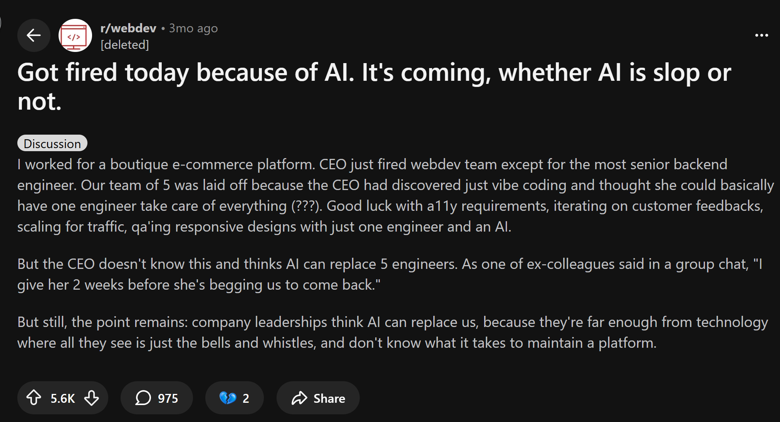
Task: Open the three-dot post options menu
Action: point(762,35)
